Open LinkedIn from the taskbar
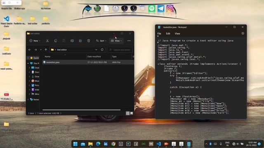264x148 pixels. pos(106,144)
